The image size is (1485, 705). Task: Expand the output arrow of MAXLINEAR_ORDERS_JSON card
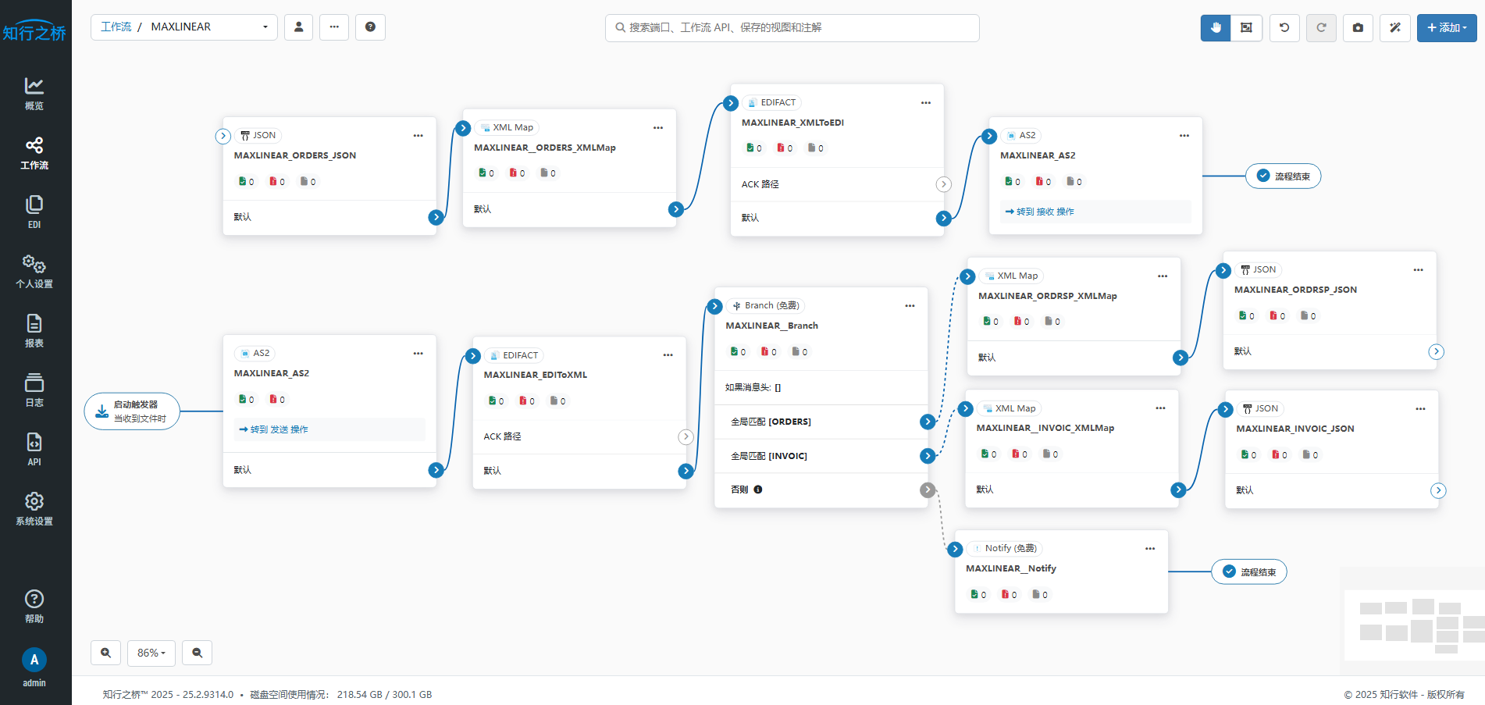[436, 217]
